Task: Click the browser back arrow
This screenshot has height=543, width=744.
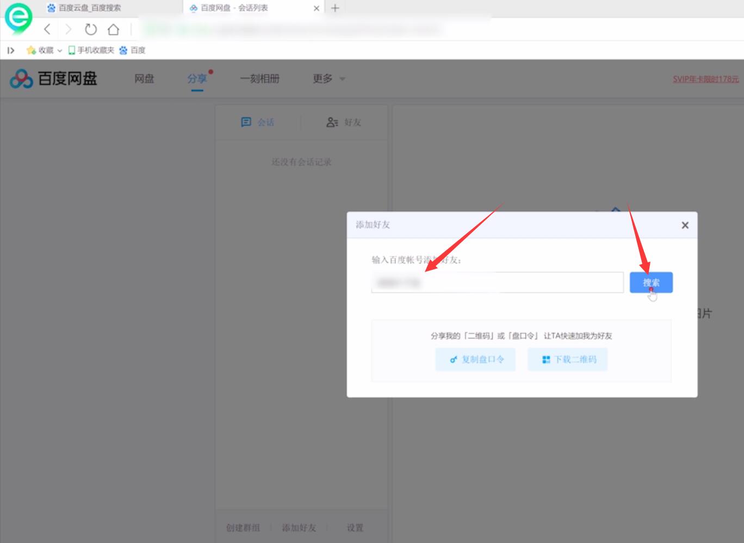Action: pos(47,29)
